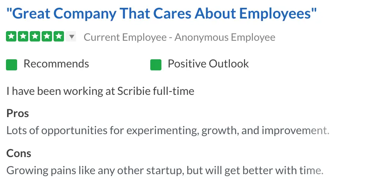Click the second green rating star
The image size is (366, 186).
click(x=23, y=36)
